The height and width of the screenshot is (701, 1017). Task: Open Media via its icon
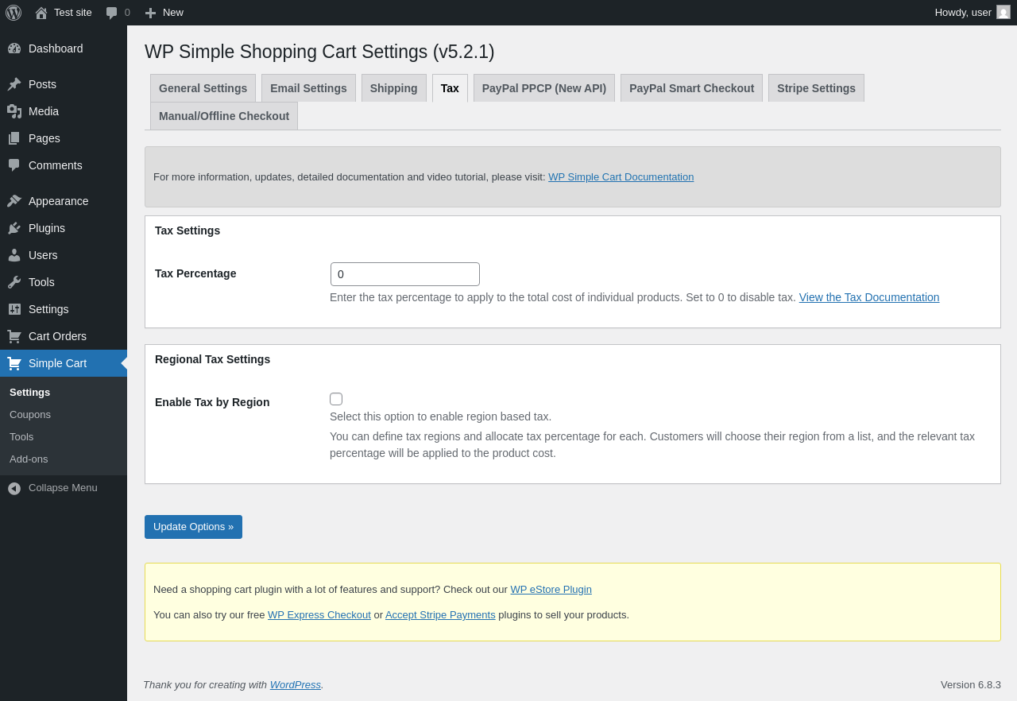tap(14, 111)
